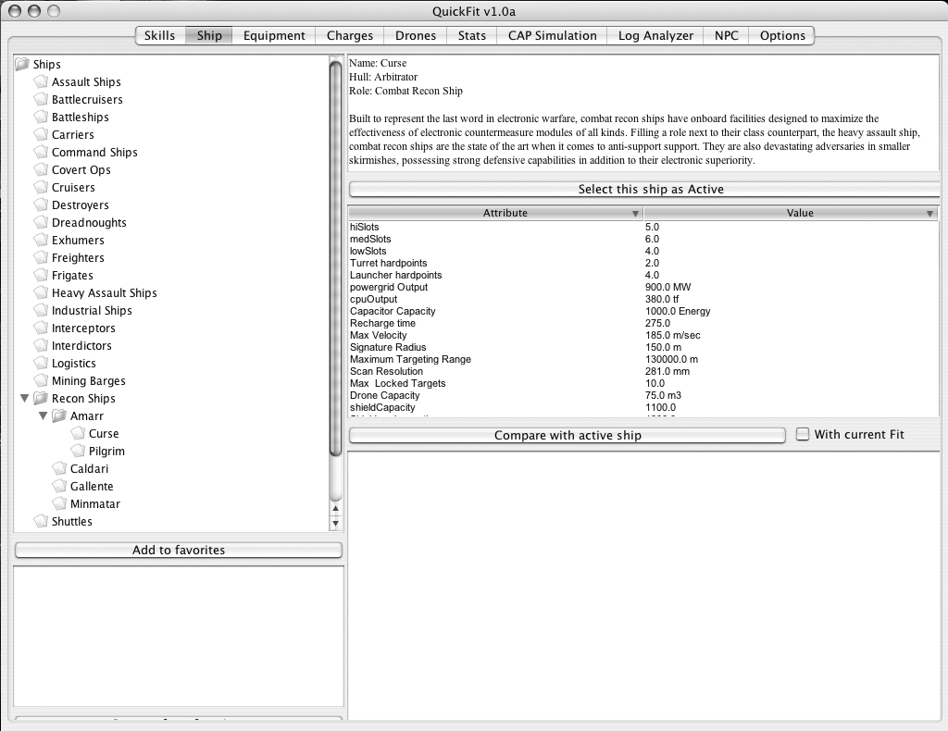
Task: Select the Signature Radius row
Action: click(643, 347)
